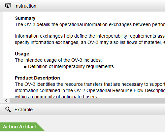Click the Product Description heading

coord(37,78)
